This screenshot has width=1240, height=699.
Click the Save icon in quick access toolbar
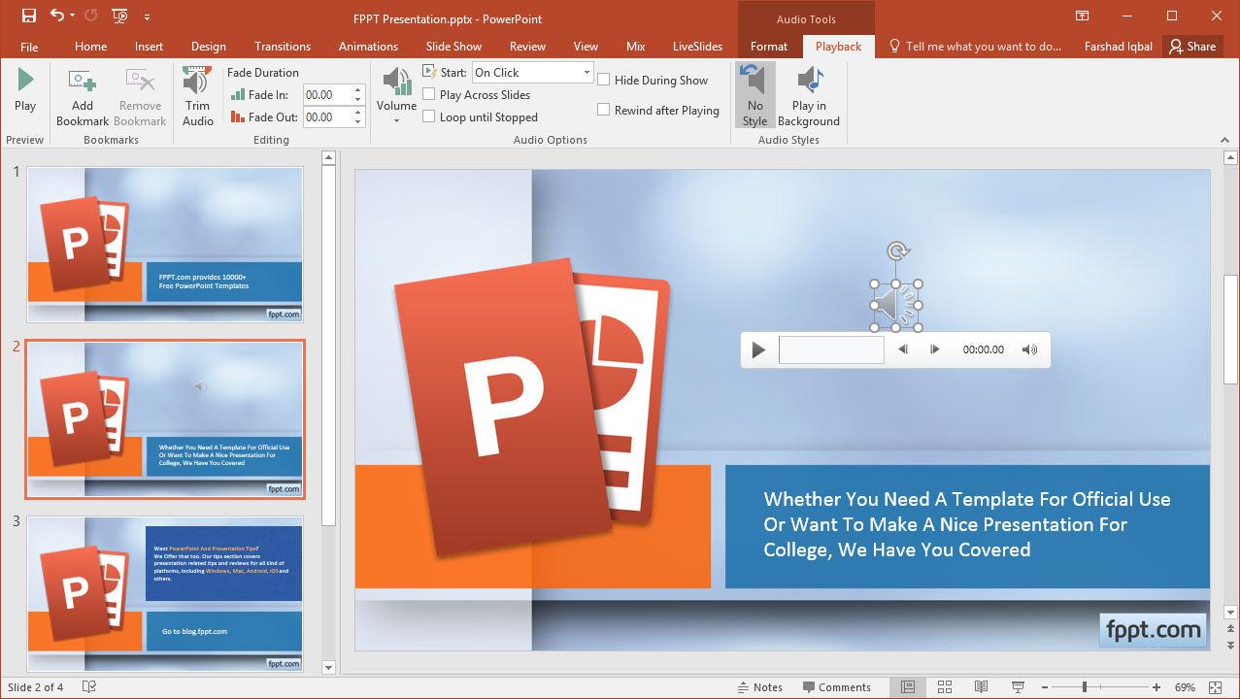pyautogui.click(x=28, y=16)
